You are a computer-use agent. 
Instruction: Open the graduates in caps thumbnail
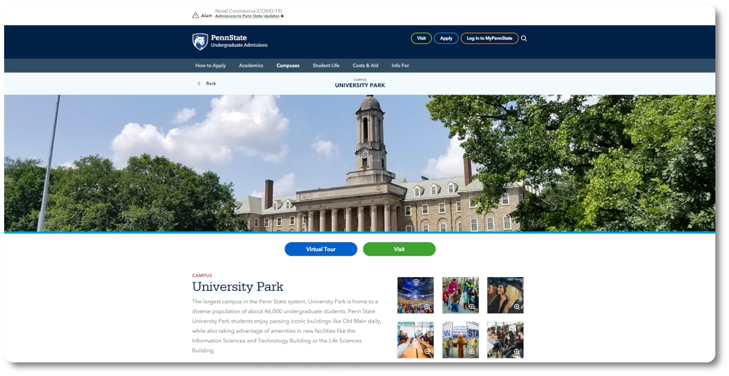pos(506,295)
